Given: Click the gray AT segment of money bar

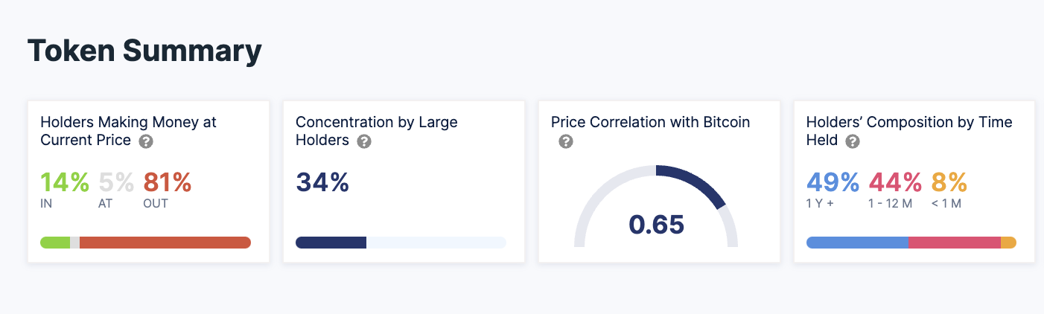Looking at the screenshot, I should pos(74,243).
